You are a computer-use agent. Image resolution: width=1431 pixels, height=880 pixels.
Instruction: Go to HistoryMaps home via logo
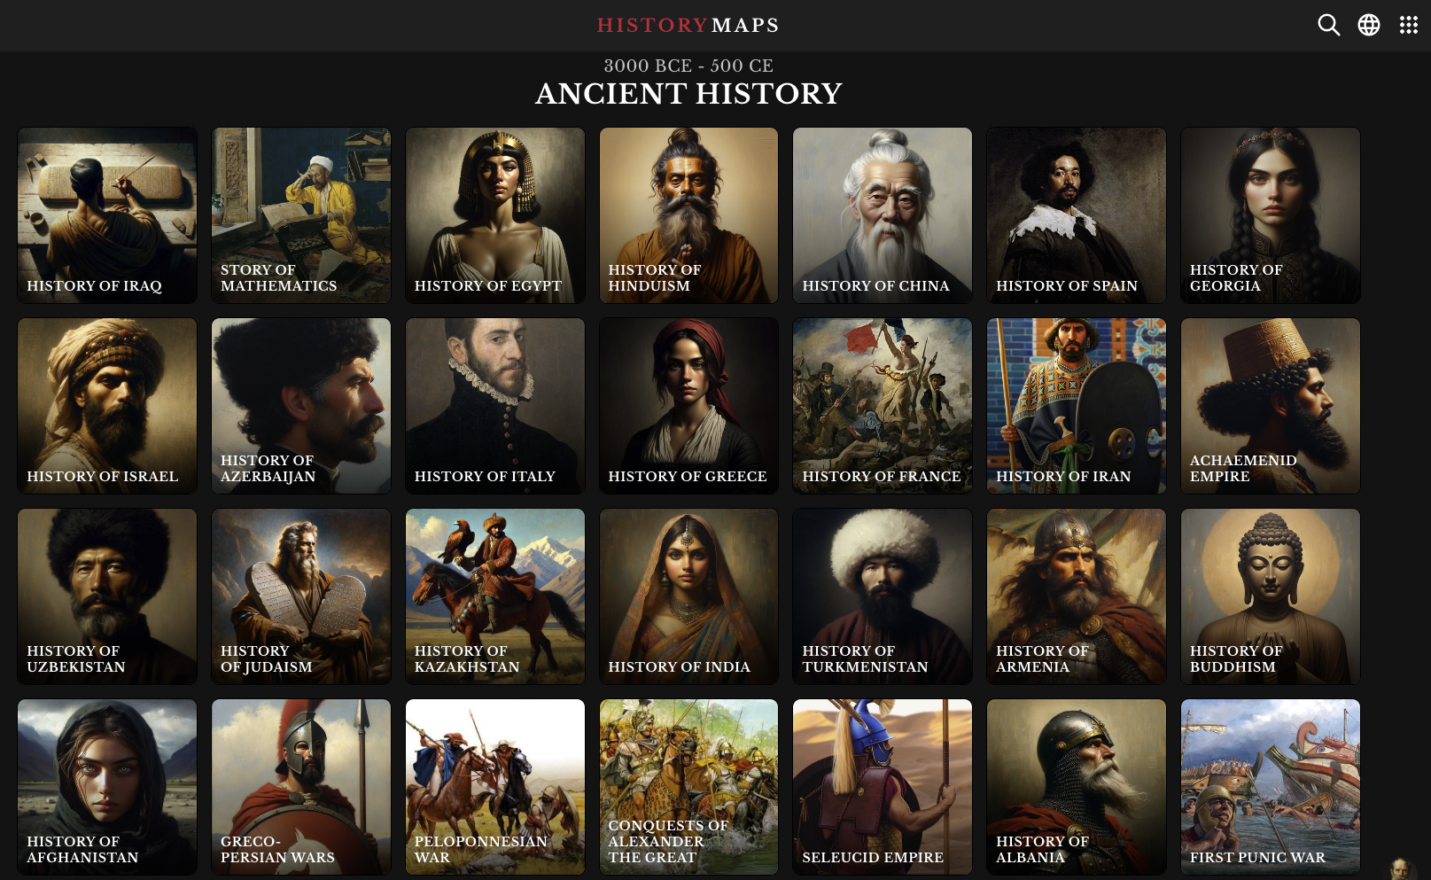tap(688, 26)
